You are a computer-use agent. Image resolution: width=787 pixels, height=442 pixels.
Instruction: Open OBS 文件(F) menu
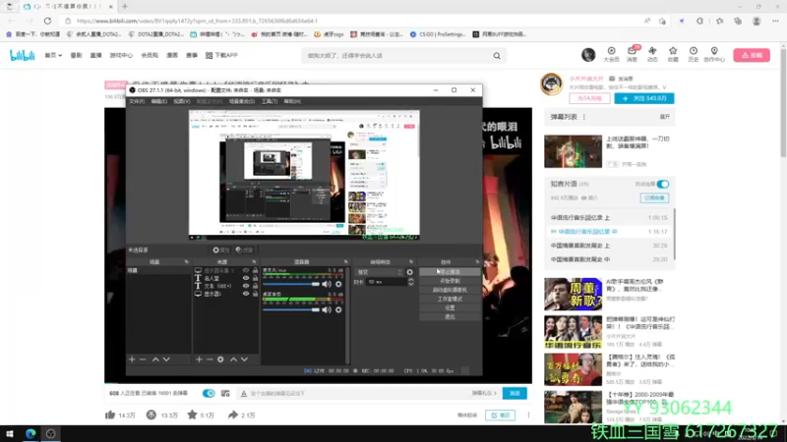137,101
